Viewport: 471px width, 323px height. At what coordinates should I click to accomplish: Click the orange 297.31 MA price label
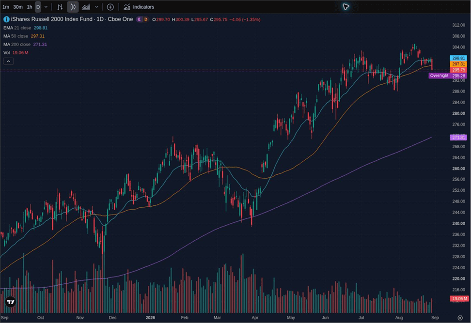click(x=458, y=64)
